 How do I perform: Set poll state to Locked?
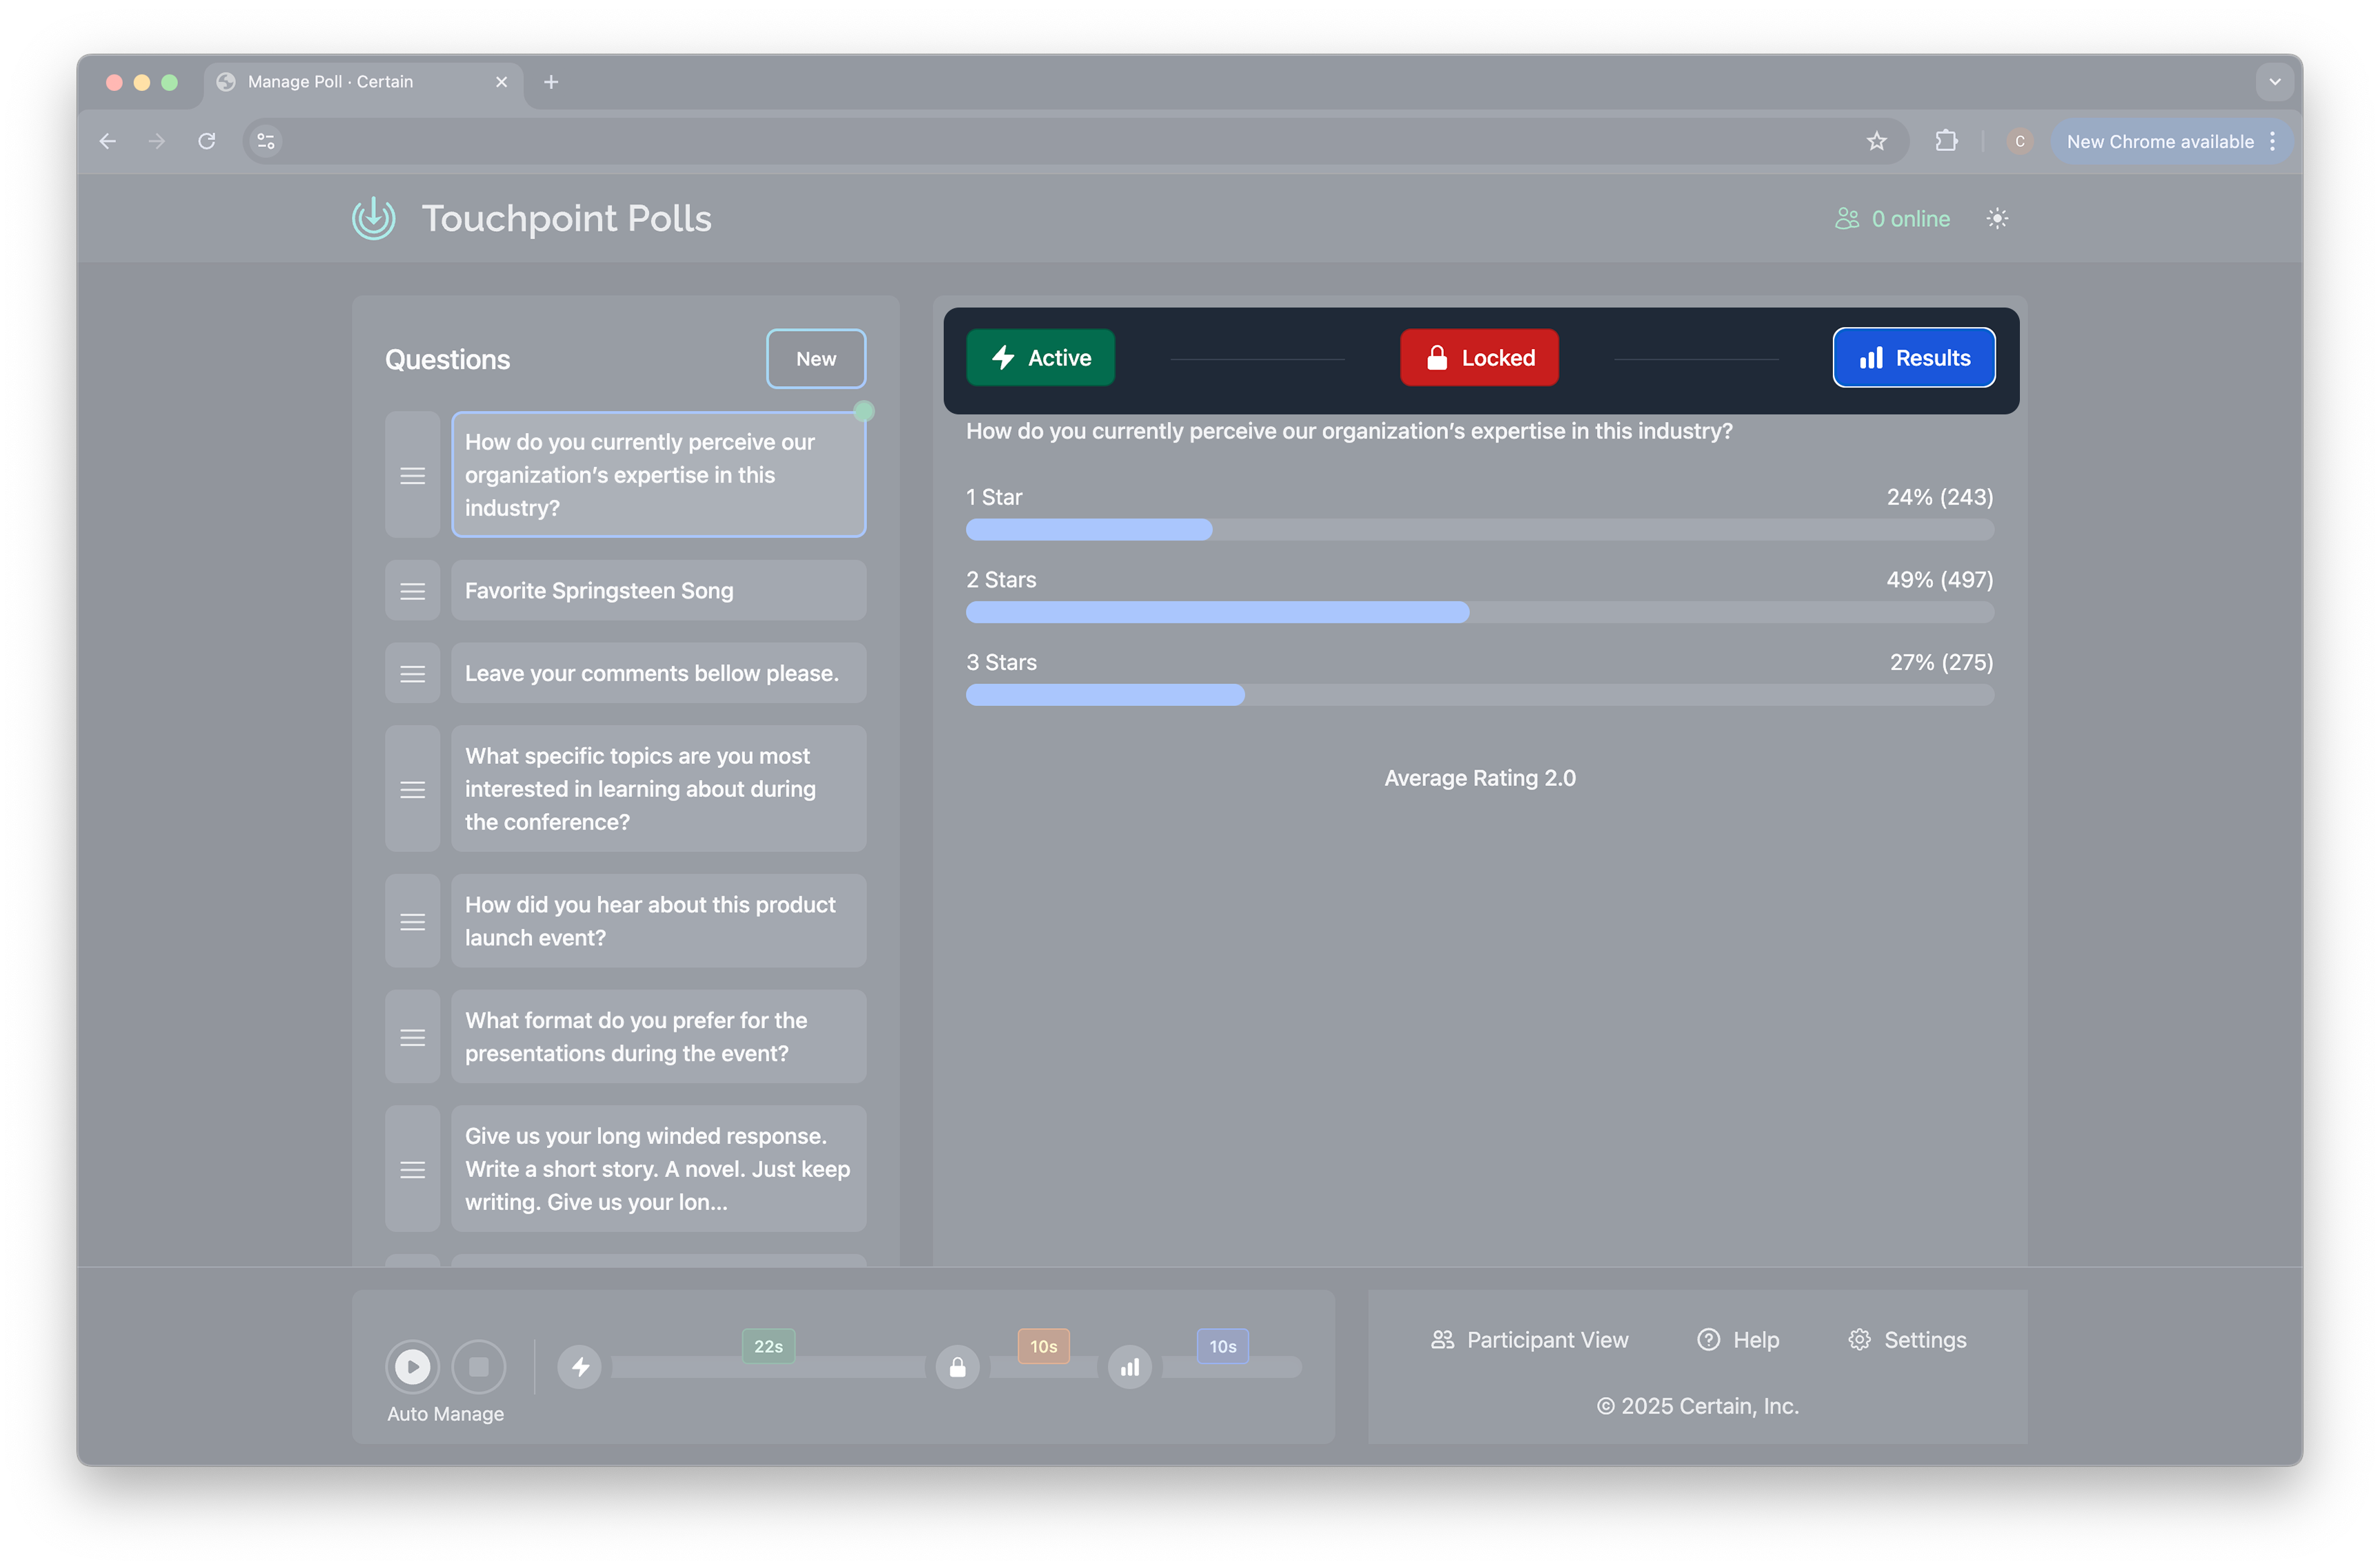point(1478,357)
